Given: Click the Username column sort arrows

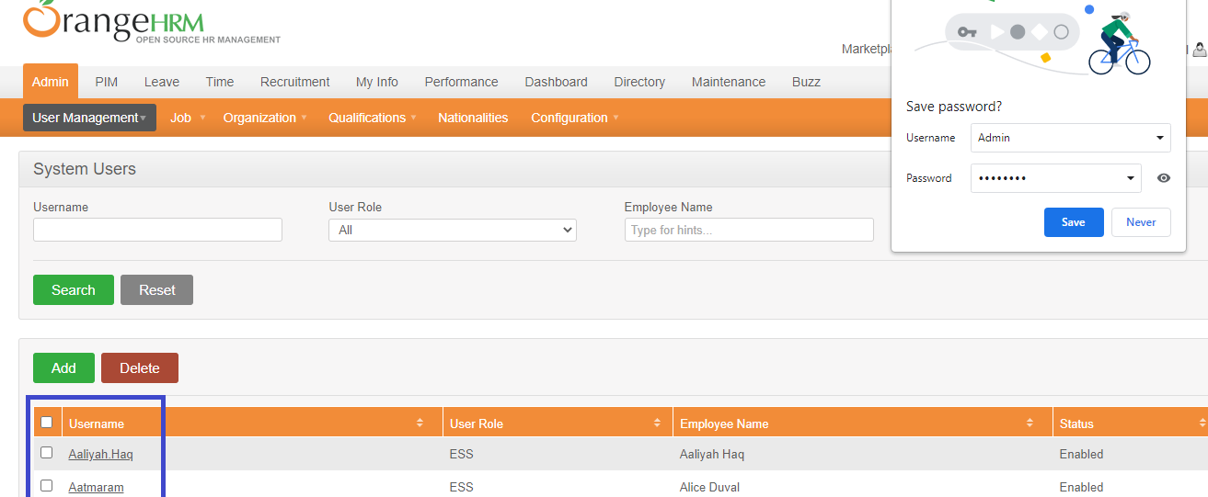Looking at the screenshot, I should (x=420, y=423).
